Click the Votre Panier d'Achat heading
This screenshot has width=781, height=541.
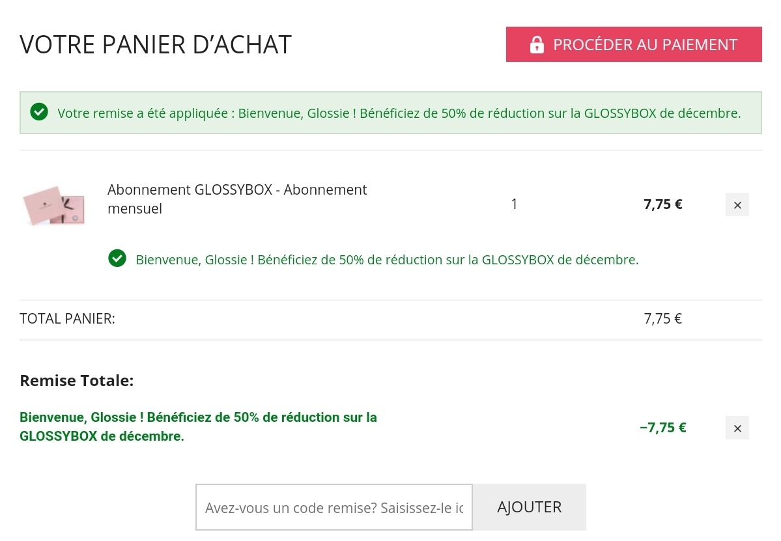(156, 44)
